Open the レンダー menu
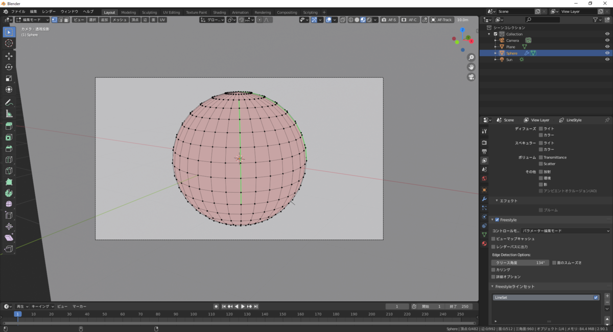The image size is (613, 332). (x=49, y=11)
